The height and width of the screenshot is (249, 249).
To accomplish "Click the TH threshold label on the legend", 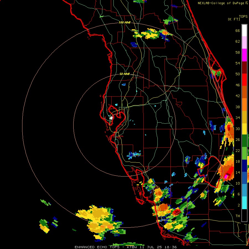I will [x=238, y=216].
